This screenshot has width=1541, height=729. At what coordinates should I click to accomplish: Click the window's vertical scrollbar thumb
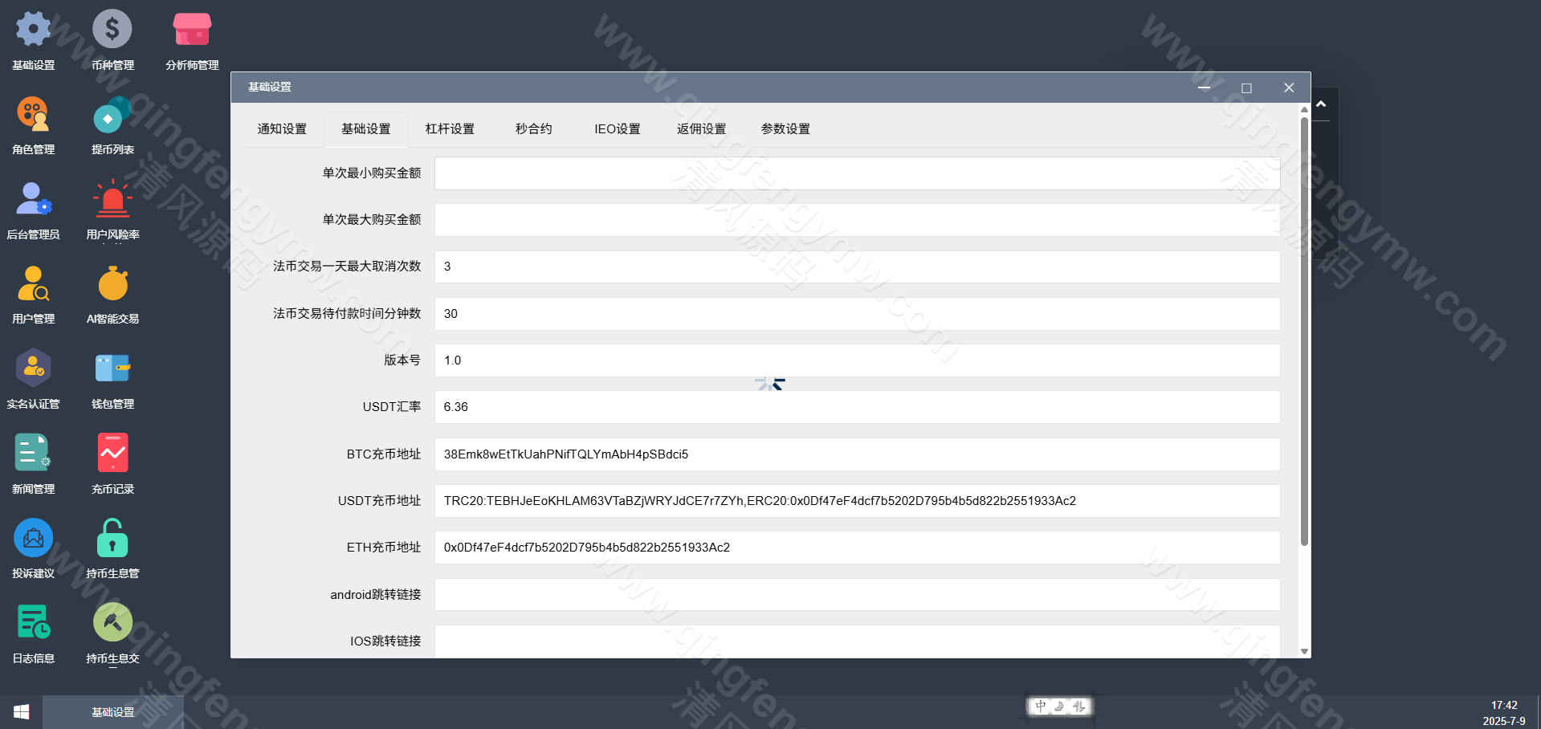tap(1304, 332)
